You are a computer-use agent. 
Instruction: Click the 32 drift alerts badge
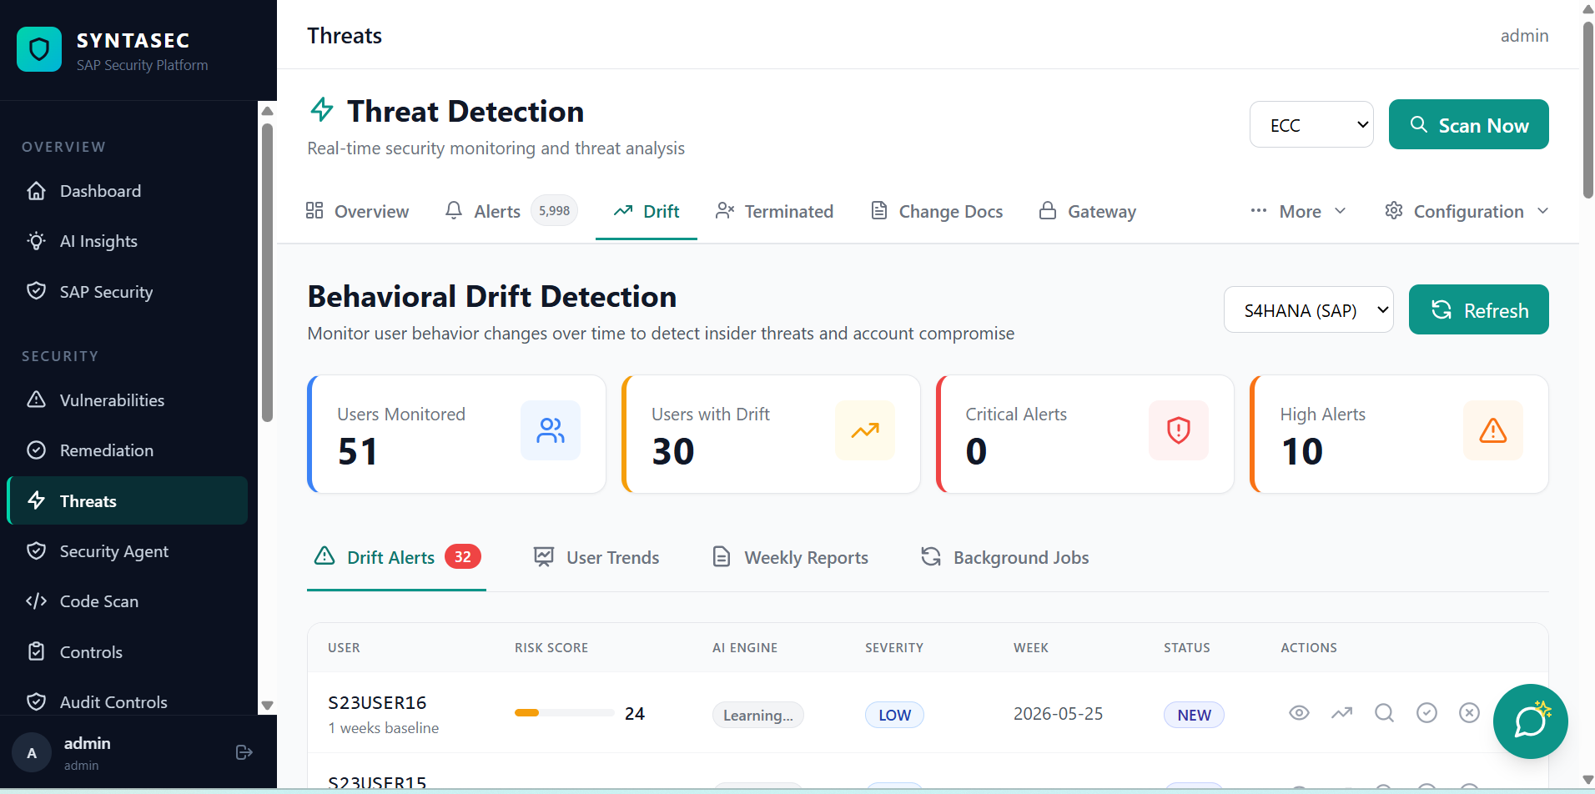pos(463,556)
